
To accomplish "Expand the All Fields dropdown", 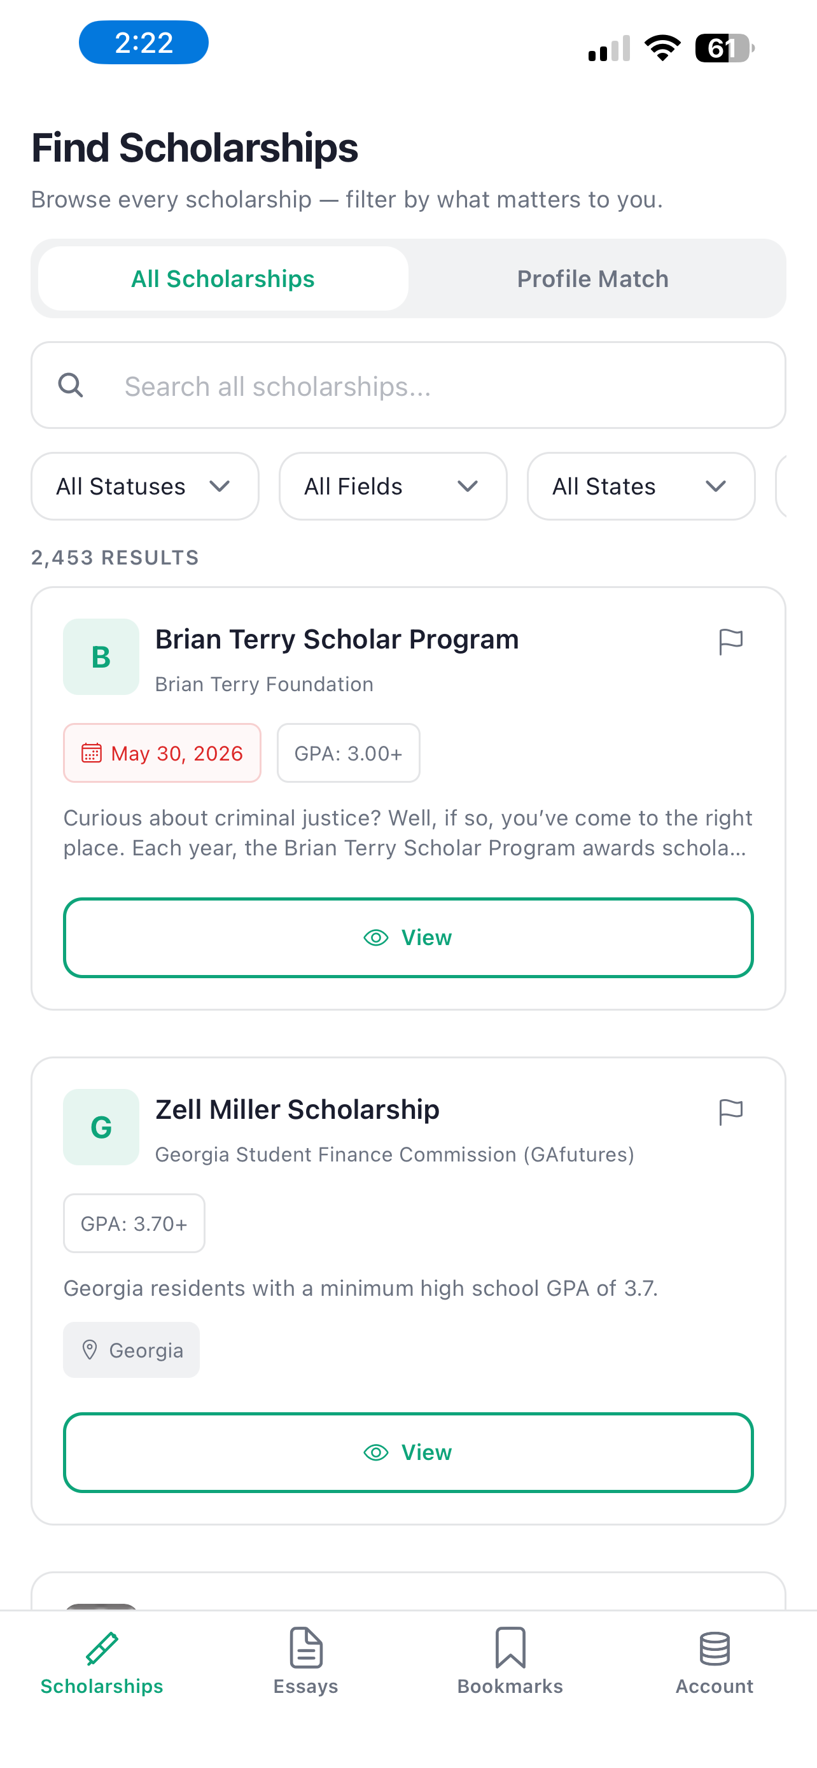I will point(393,486).
